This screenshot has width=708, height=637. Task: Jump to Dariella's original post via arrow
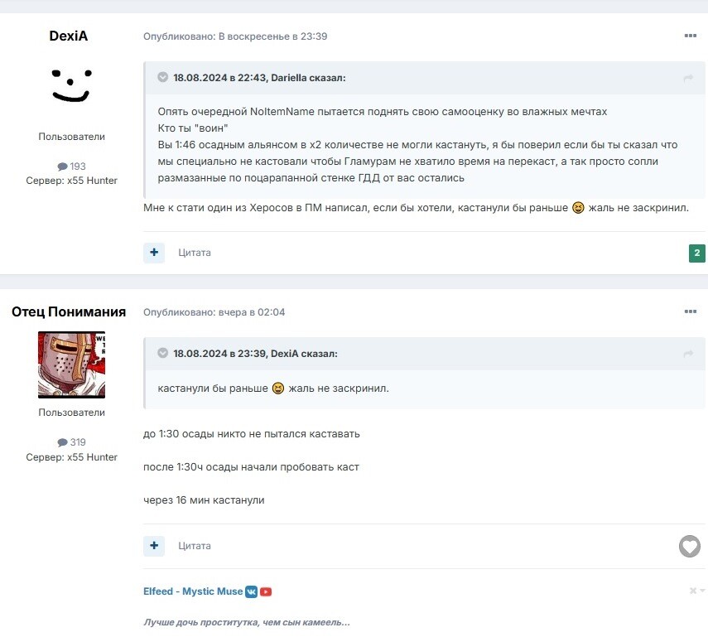(688, 78)
